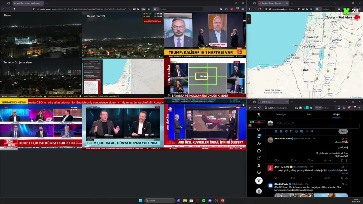Toggle bookmark star in the Multi TV window

pyautogui.click(x=149, y=9)
